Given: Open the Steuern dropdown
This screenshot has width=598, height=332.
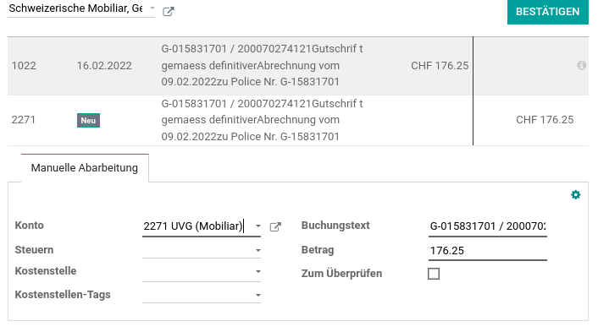Looking at the screenshot, I should click(x=202, y=250).
